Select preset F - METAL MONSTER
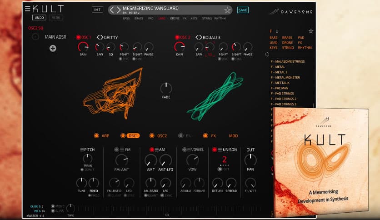 (285, 78)
